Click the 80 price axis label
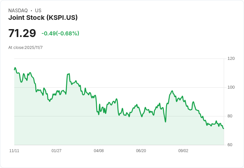The height and width of the screenshot is (168, 244). (230, 116)
